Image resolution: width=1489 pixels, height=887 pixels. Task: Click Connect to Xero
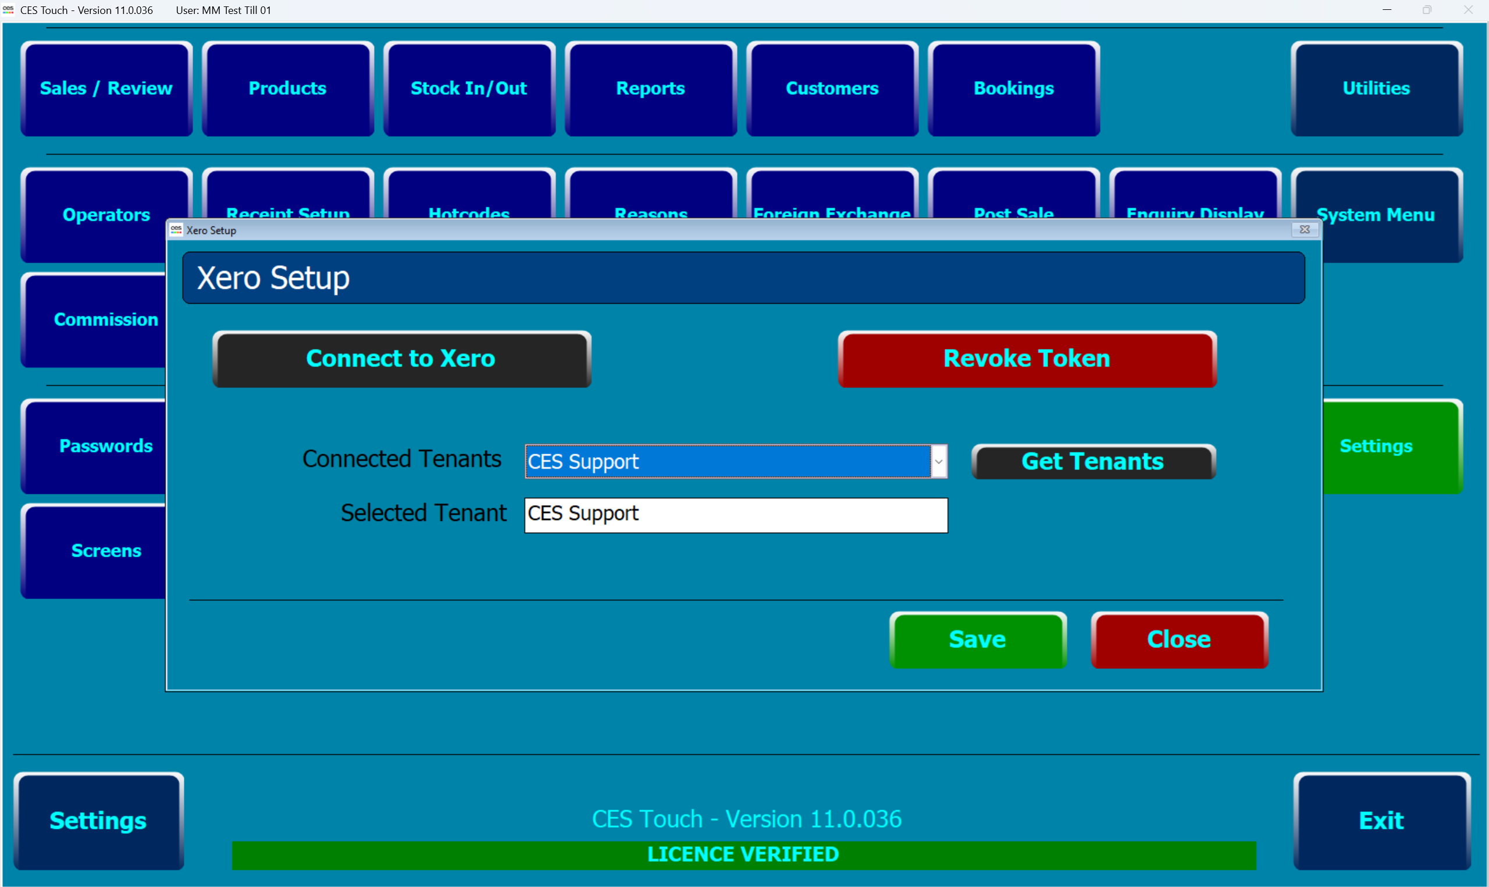(401, 358)
